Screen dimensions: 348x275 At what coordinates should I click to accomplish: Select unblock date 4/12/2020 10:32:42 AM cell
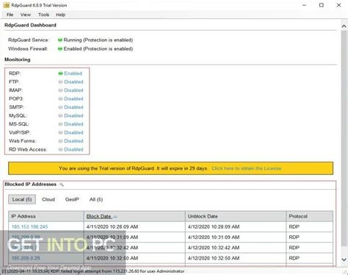[x=236, y=248]
